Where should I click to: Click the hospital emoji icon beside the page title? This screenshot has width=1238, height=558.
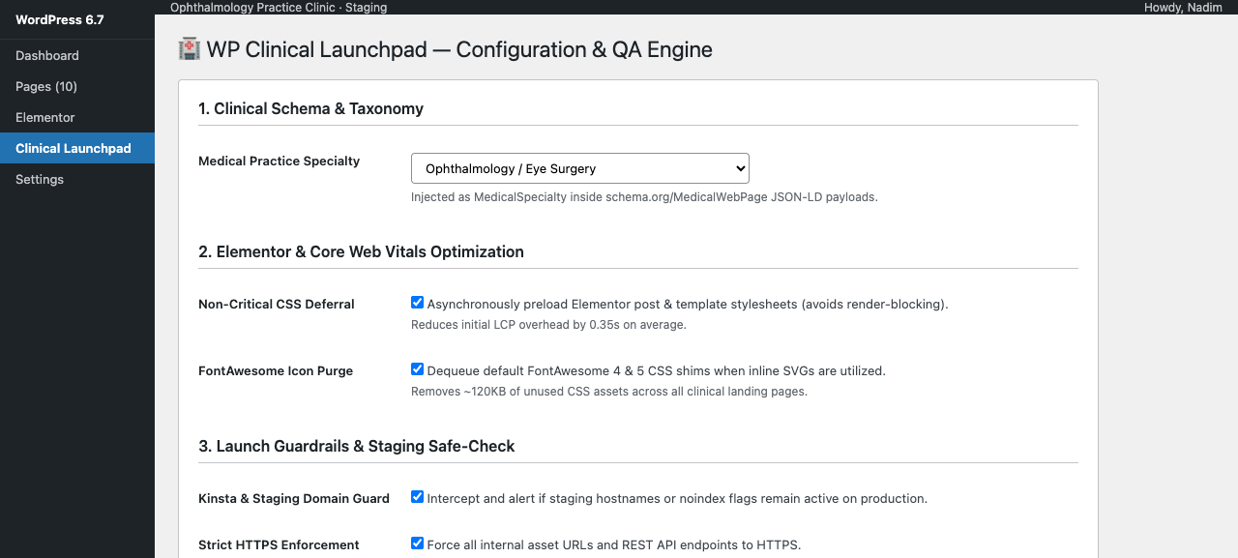(190, 49)
